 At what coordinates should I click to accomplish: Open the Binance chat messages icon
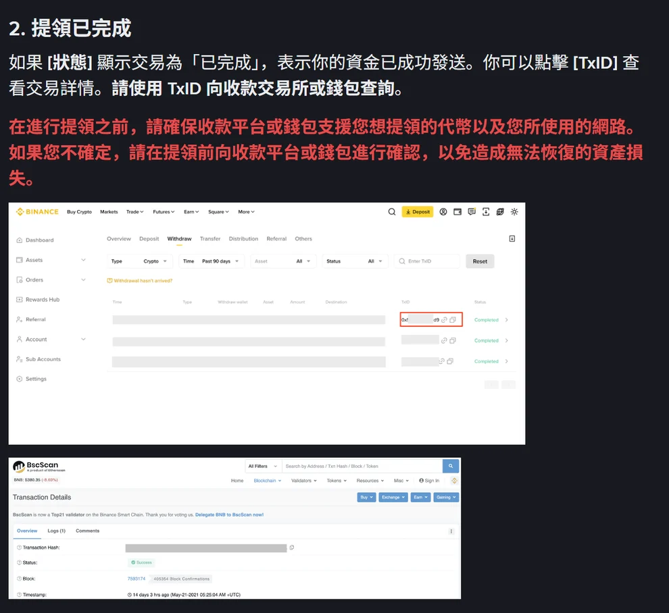(x=472, y=212)
